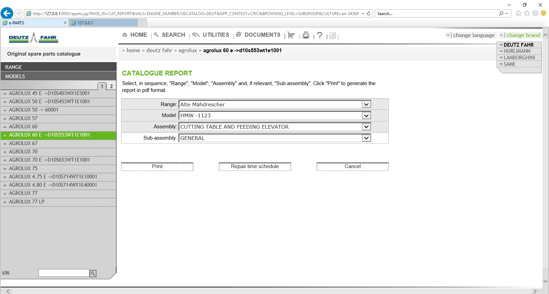Open browser home icon
The image size is (549, 294).
[518, 13]
